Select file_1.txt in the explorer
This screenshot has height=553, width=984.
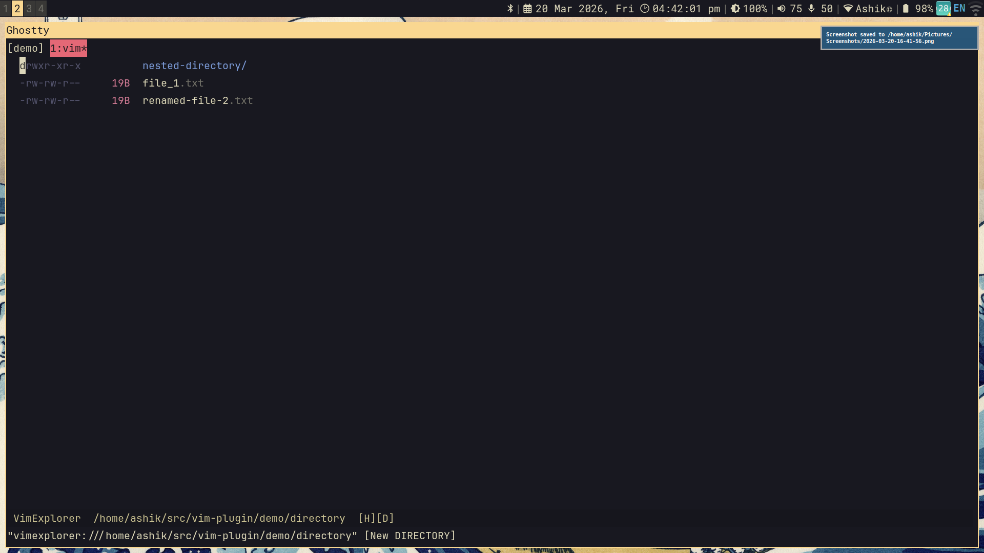coord(173,83)
